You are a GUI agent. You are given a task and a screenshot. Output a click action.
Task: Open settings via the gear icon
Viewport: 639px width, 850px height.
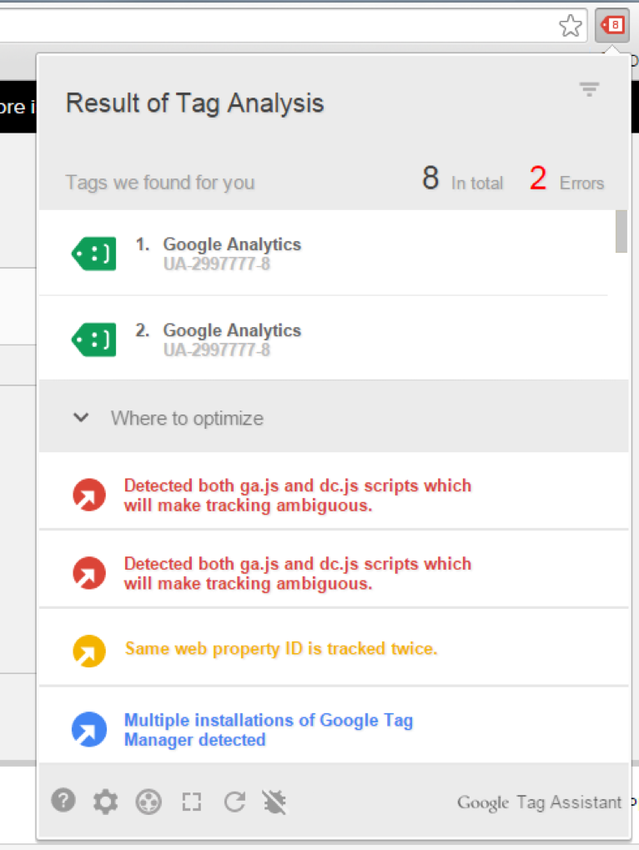coord(105,802)
